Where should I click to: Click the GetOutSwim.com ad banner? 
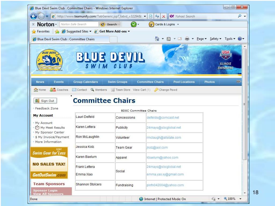tap(49, 163)
